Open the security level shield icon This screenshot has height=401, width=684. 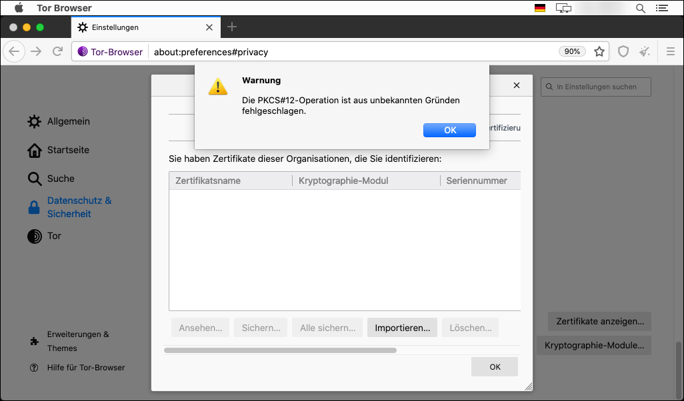[623, 52]
